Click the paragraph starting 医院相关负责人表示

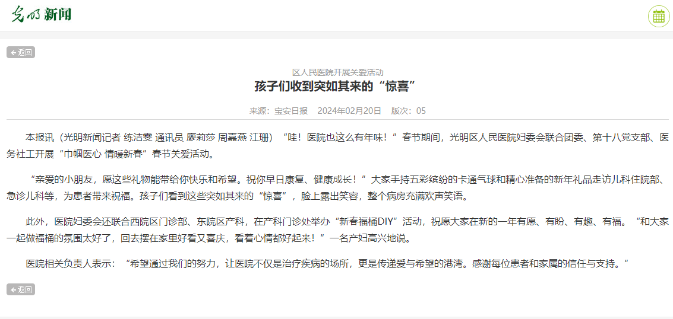pyautogui.click(x=327, y=263)
